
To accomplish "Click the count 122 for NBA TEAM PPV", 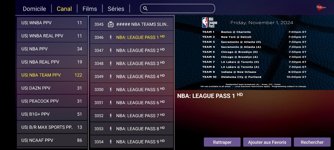I will (x=78, y=75).
